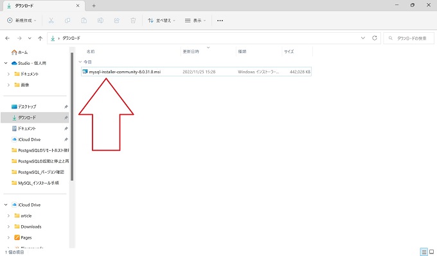Click the Windows インストーラー type cell
The image size is (437, 256).
point(258,72)
